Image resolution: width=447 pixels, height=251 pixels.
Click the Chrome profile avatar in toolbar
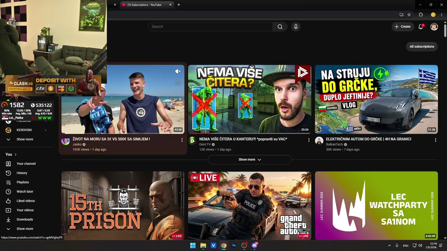point(433,15)
